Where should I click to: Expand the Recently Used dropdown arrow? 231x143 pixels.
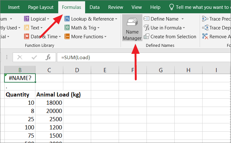click(x=19, y=28)
